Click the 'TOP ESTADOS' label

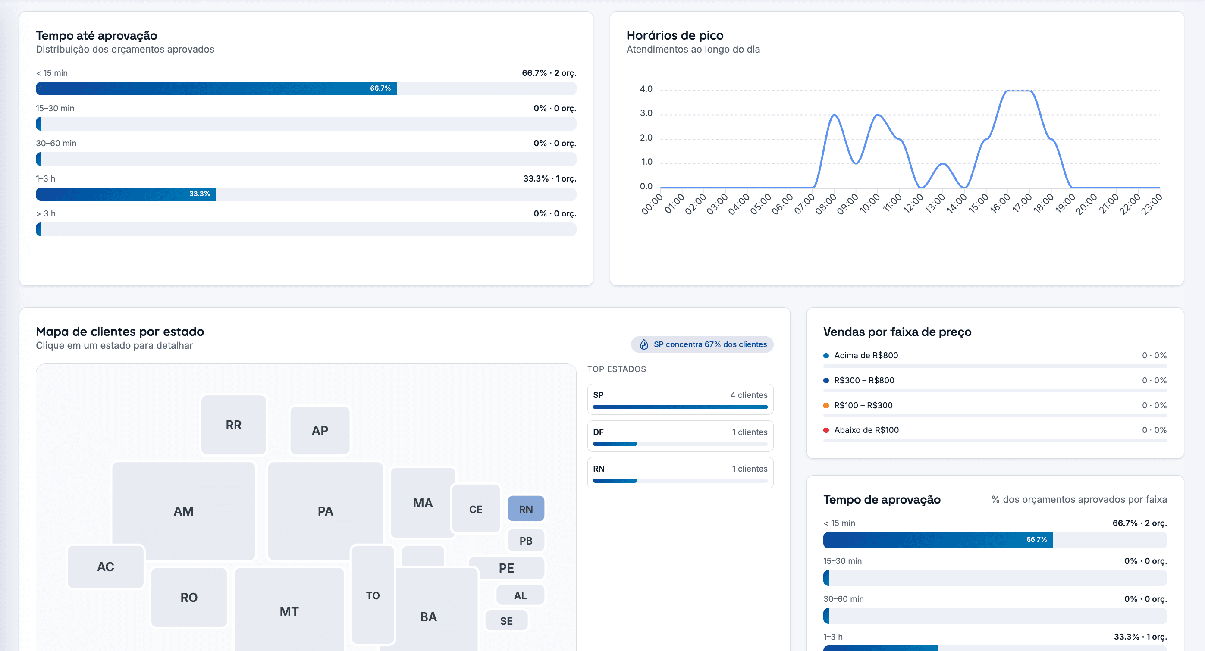(x=617, y=369)
